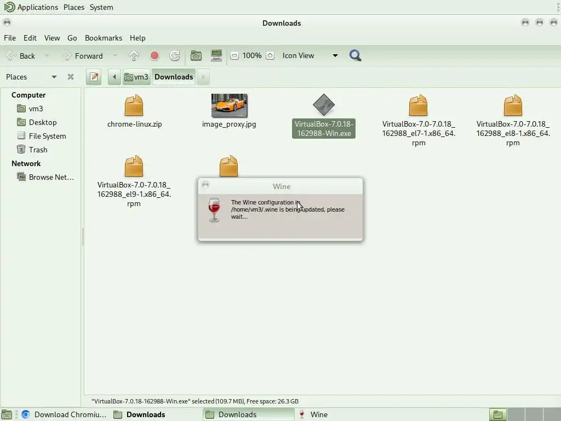Screen dimensions: 561x421
Task: Click the Back navigation button
Action: [x=21, y=56]
